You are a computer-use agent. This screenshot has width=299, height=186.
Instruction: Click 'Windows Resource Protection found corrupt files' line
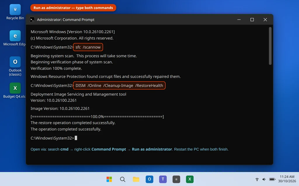[105, 76]
